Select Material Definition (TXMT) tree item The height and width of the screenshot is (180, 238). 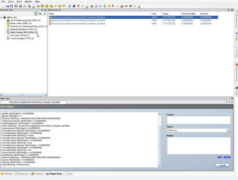pos(24,29)
